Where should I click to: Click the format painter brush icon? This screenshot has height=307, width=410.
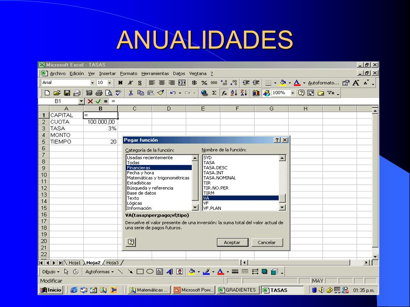[161, 93]
